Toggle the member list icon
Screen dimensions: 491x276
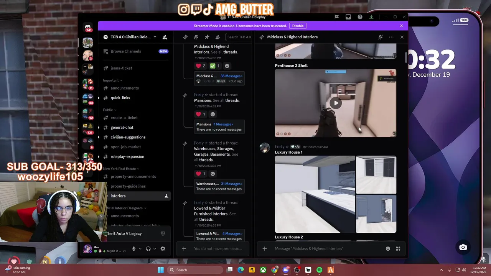pos(217,37)
